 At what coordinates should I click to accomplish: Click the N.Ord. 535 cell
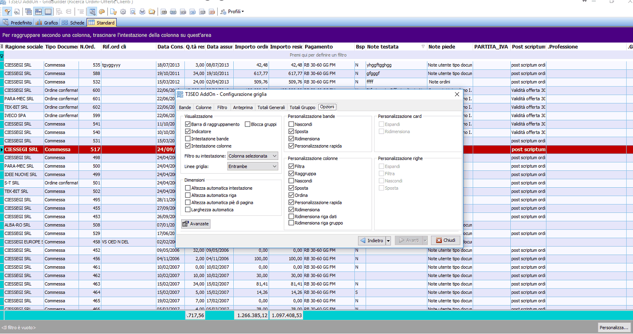pos(90,65)
